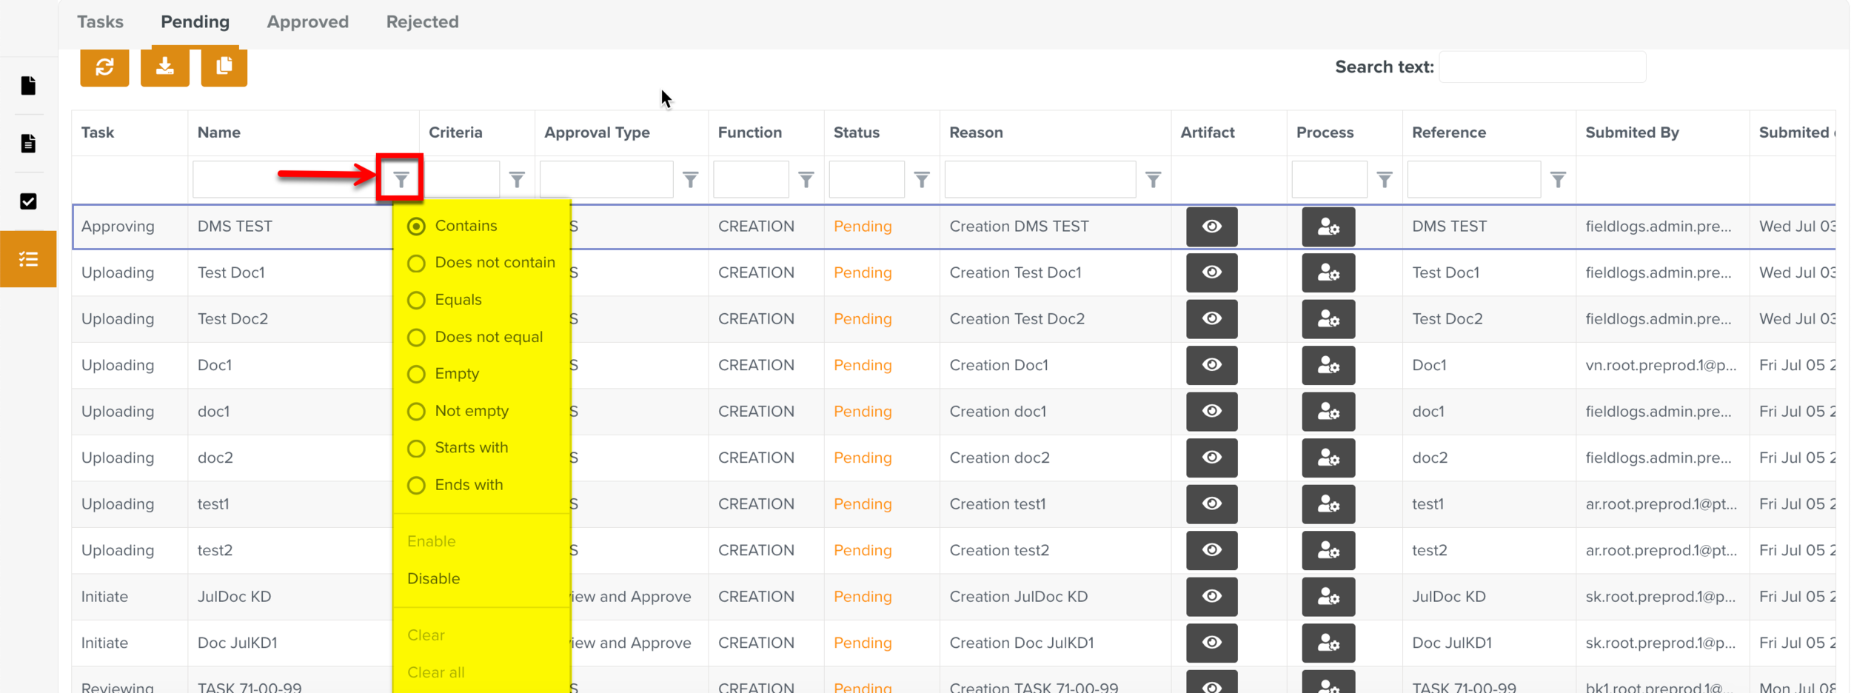Click the Search text input box
The width and height of the screenshot is (1851, 693).
pos(1542,67)
